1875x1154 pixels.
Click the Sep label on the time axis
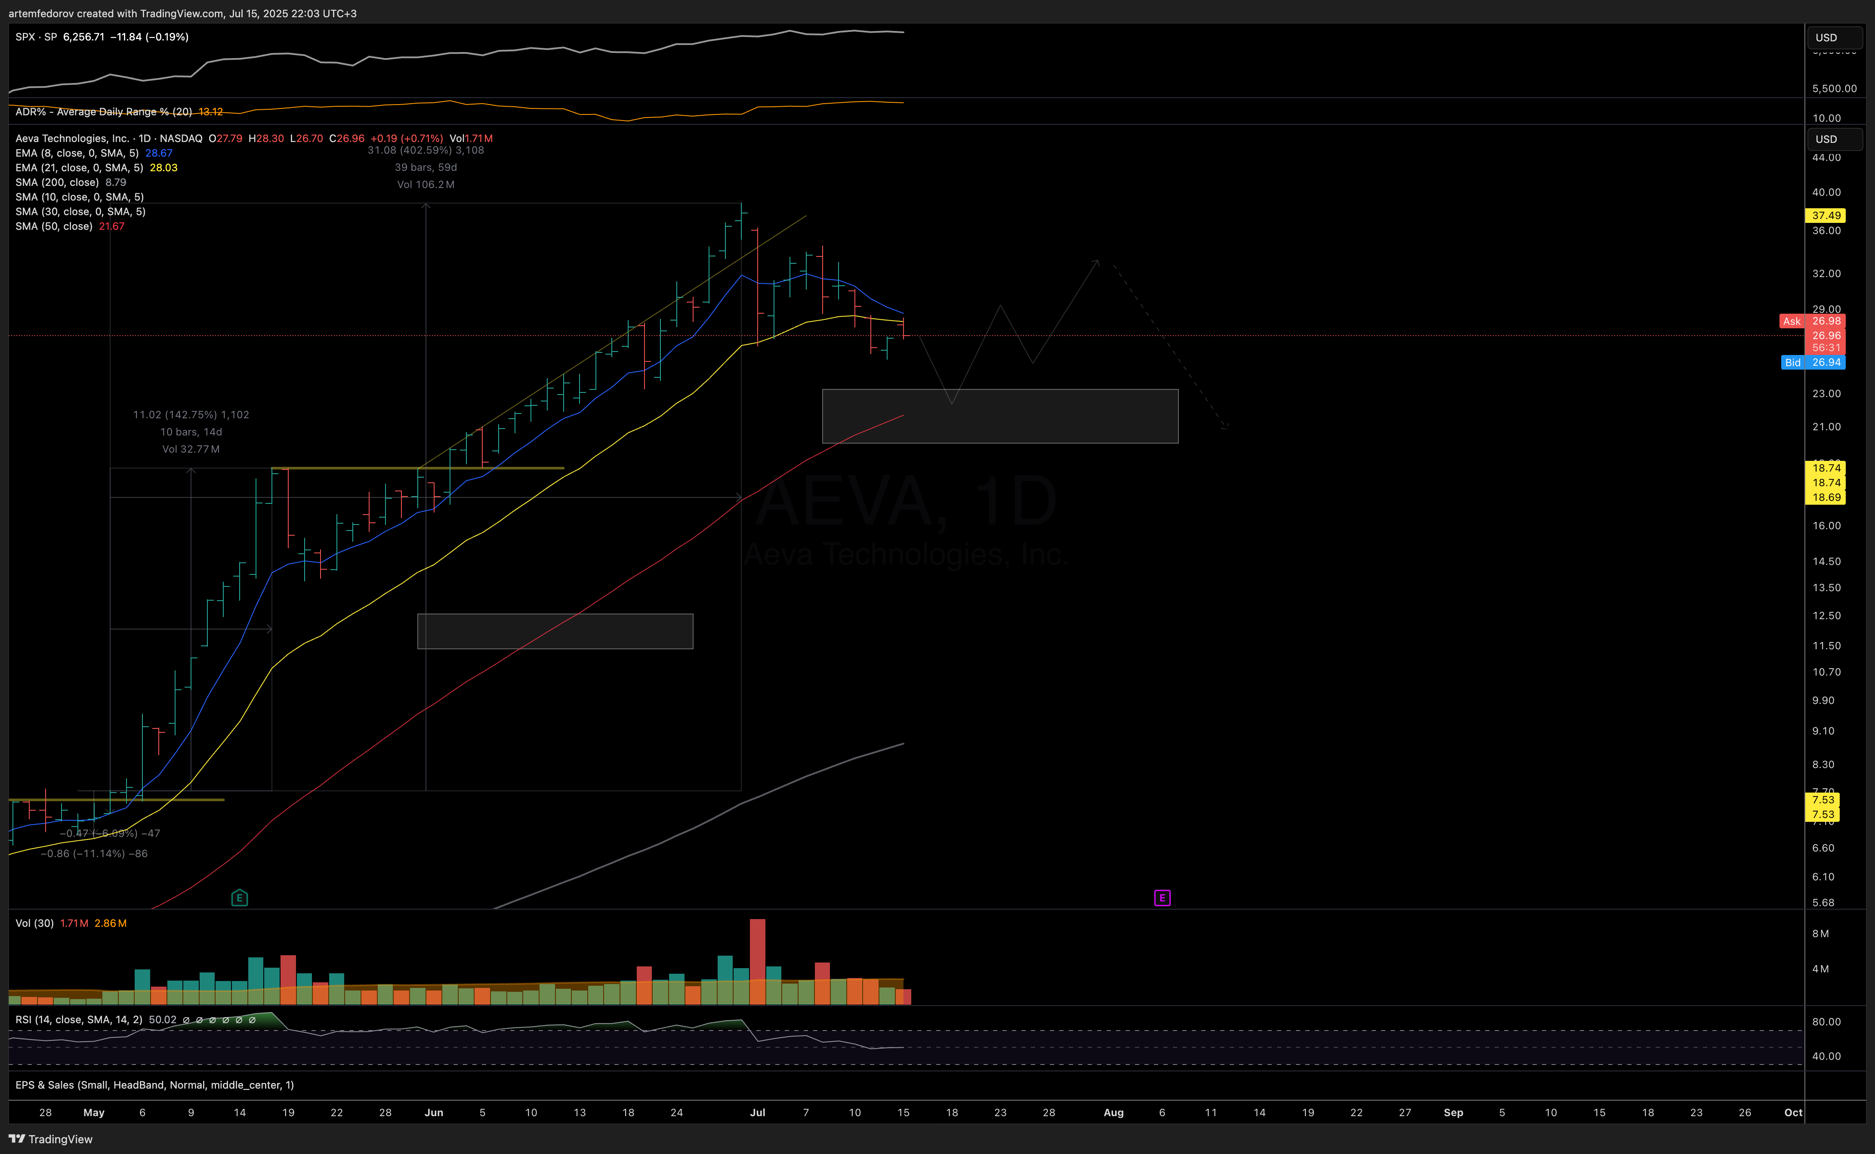click(x=1453, y=1112)
